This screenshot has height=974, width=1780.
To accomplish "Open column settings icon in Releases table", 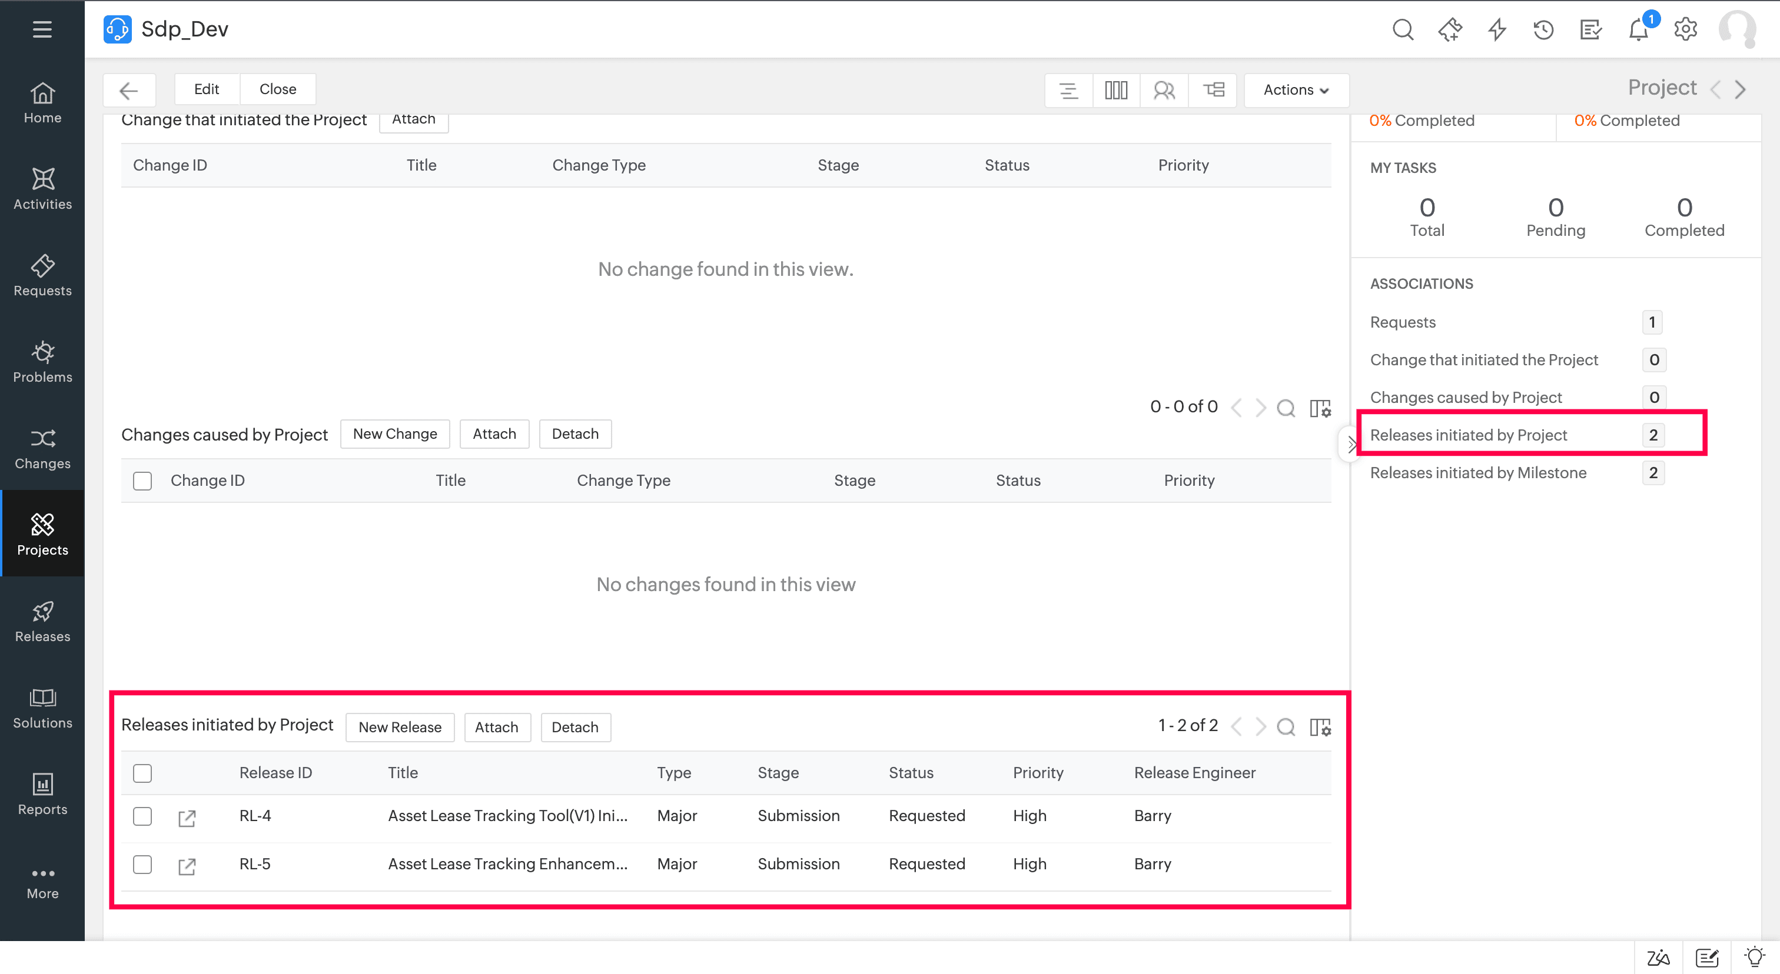I will coord(1320,727).
